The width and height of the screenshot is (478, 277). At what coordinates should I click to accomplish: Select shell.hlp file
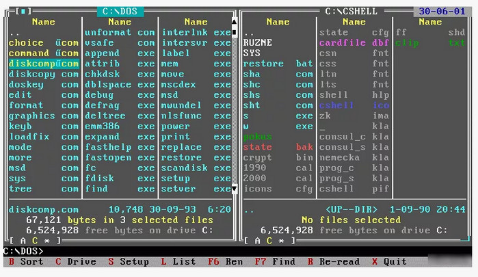point(354,95)
